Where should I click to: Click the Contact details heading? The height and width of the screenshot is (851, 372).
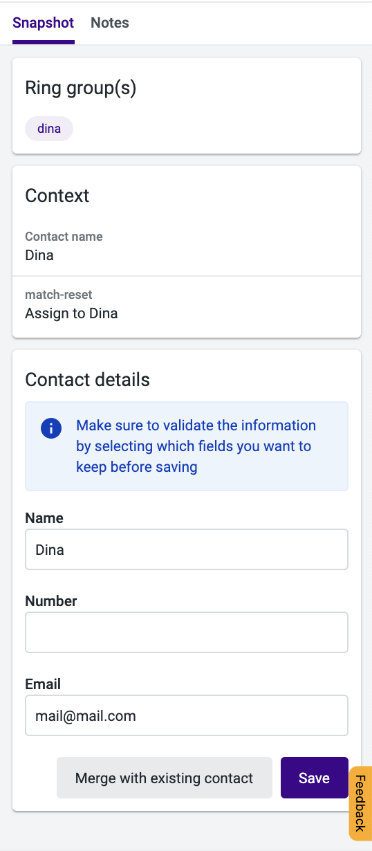pyautogui.click(x=87, y=380)
